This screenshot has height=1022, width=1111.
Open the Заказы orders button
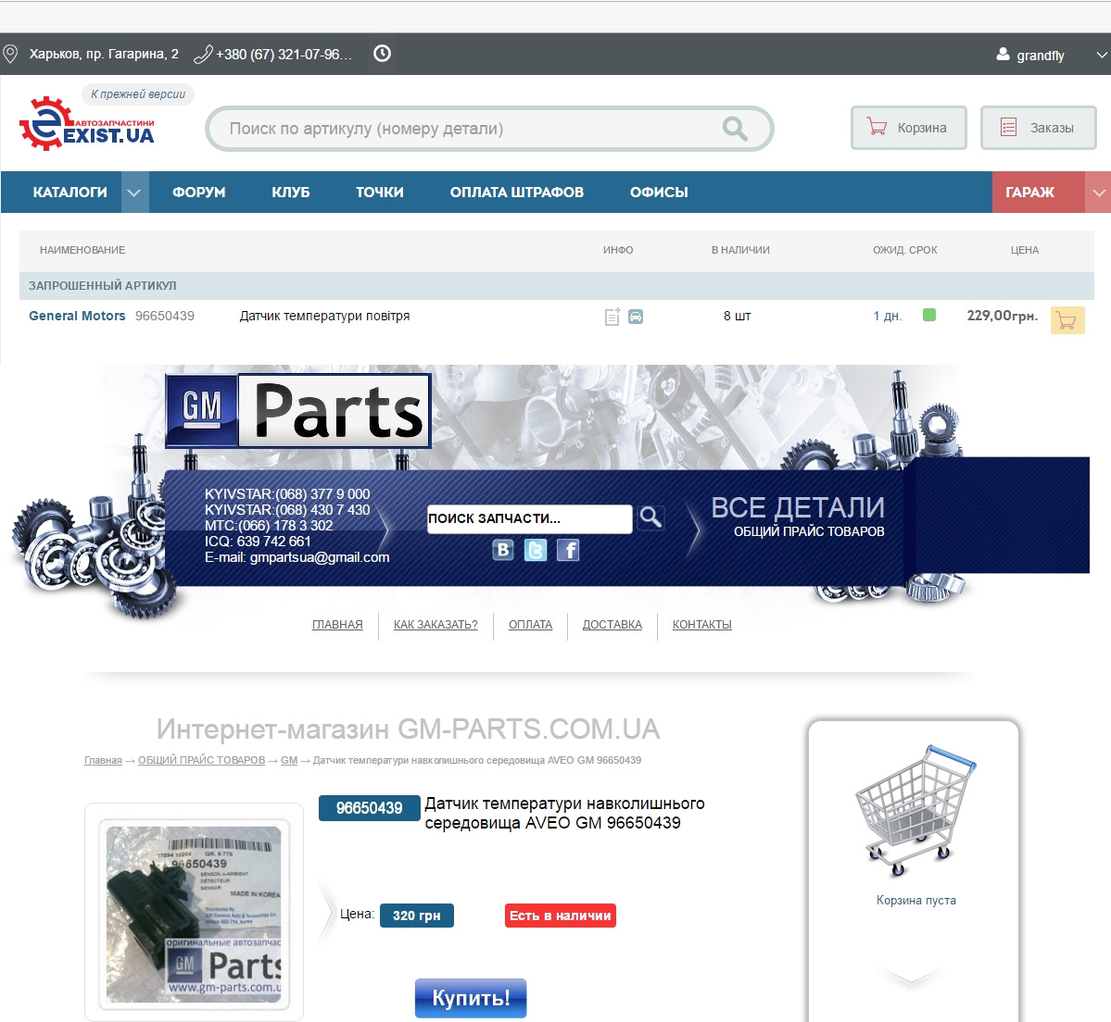tap(1038, 128)
